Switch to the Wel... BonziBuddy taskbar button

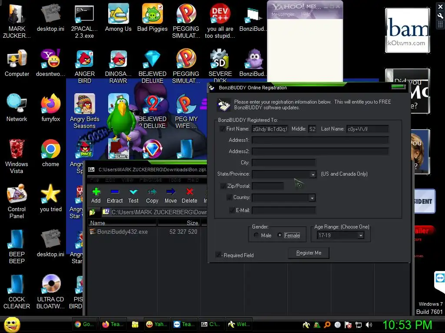click(x=239, y=324)
